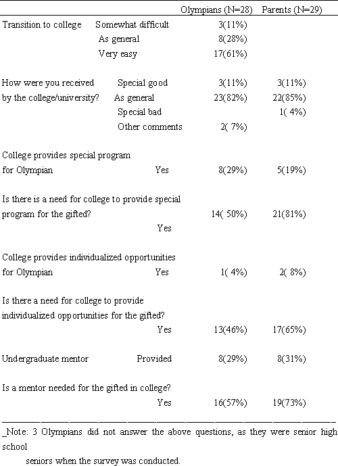338x466 pixels.
Task: Click Parents value 22(85%) As general
Action: point(289,97)
